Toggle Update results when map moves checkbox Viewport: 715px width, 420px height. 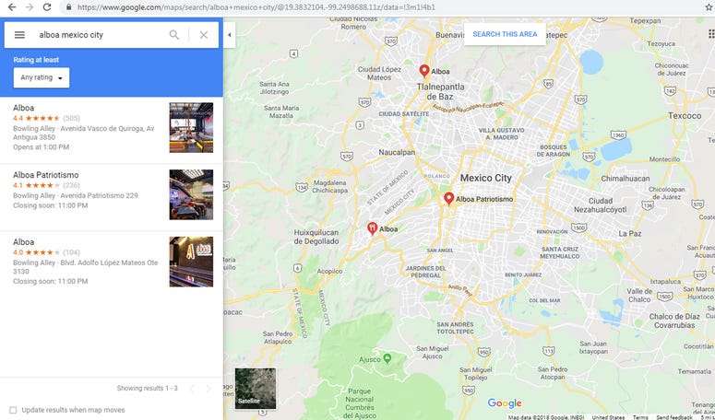click(13, 410)
